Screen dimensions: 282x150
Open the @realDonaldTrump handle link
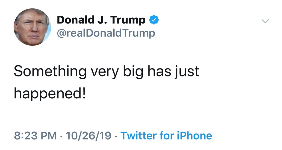click(x=106, y=33)
